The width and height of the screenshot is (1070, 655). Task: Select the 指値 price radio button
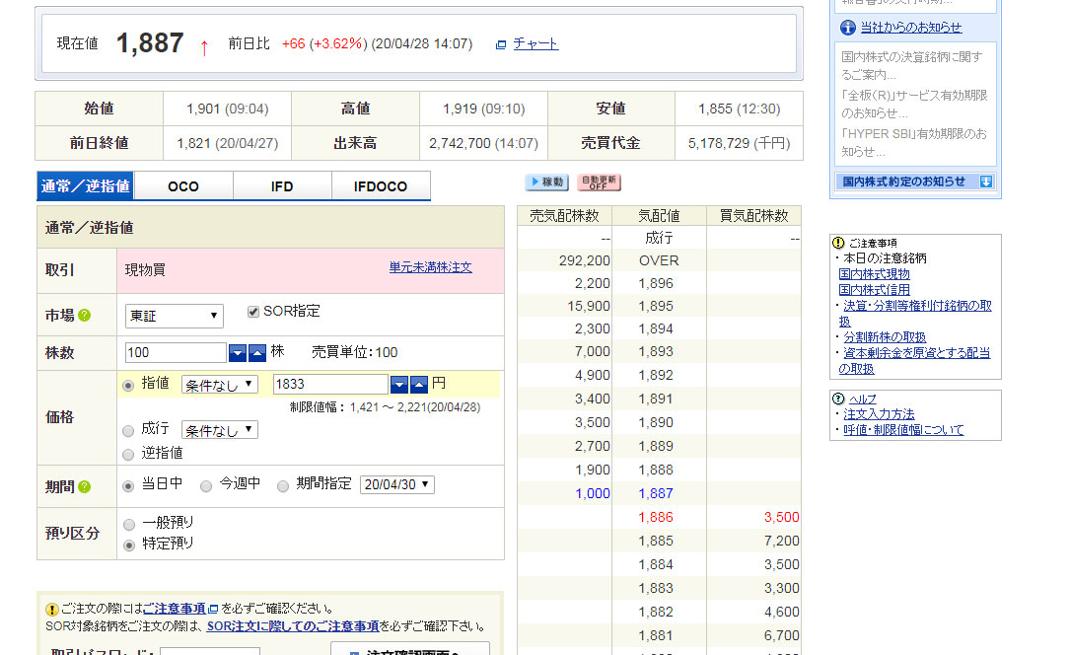(127, 386)
